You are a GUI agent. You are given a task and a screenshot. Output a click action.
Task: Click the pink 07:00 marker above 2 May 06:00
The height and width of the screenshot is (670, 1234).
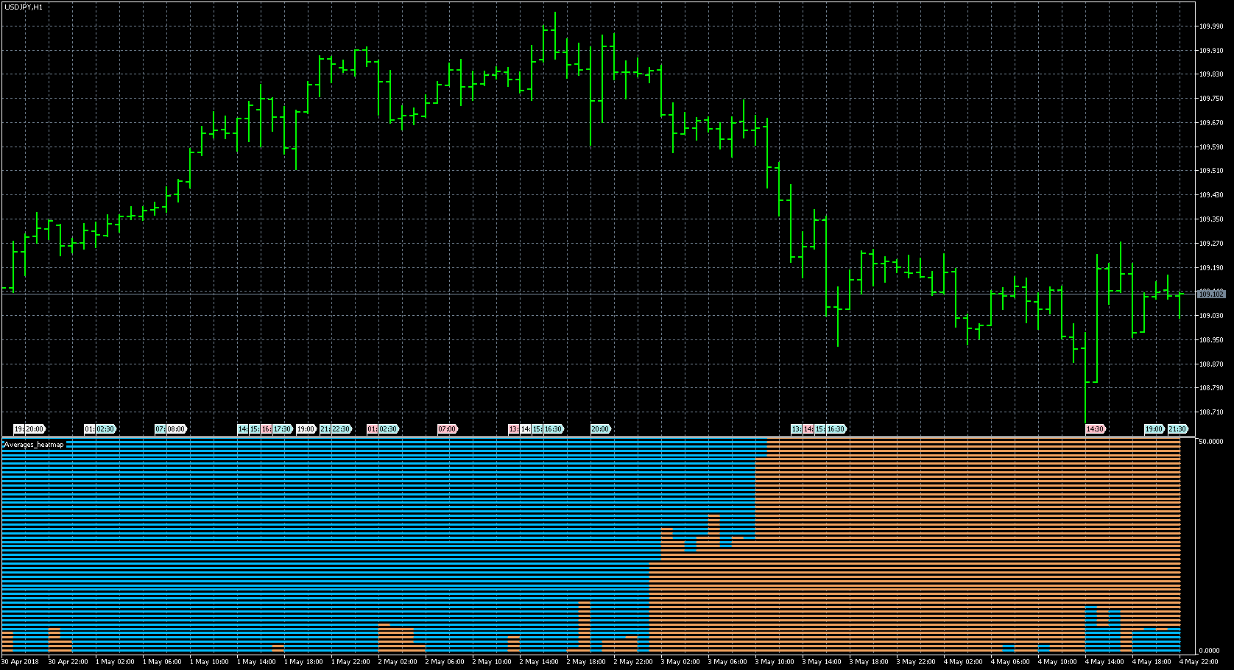click(448, 429)
